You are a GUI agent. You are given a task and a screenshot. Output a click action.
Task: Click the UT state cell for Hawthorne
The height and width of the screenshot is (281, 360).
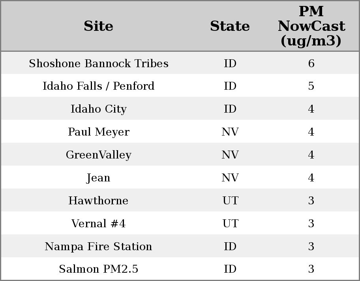[230, 201]
